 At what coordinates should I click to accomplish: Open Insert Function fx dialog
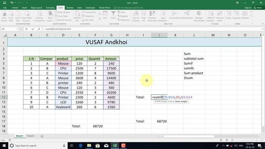39,29
